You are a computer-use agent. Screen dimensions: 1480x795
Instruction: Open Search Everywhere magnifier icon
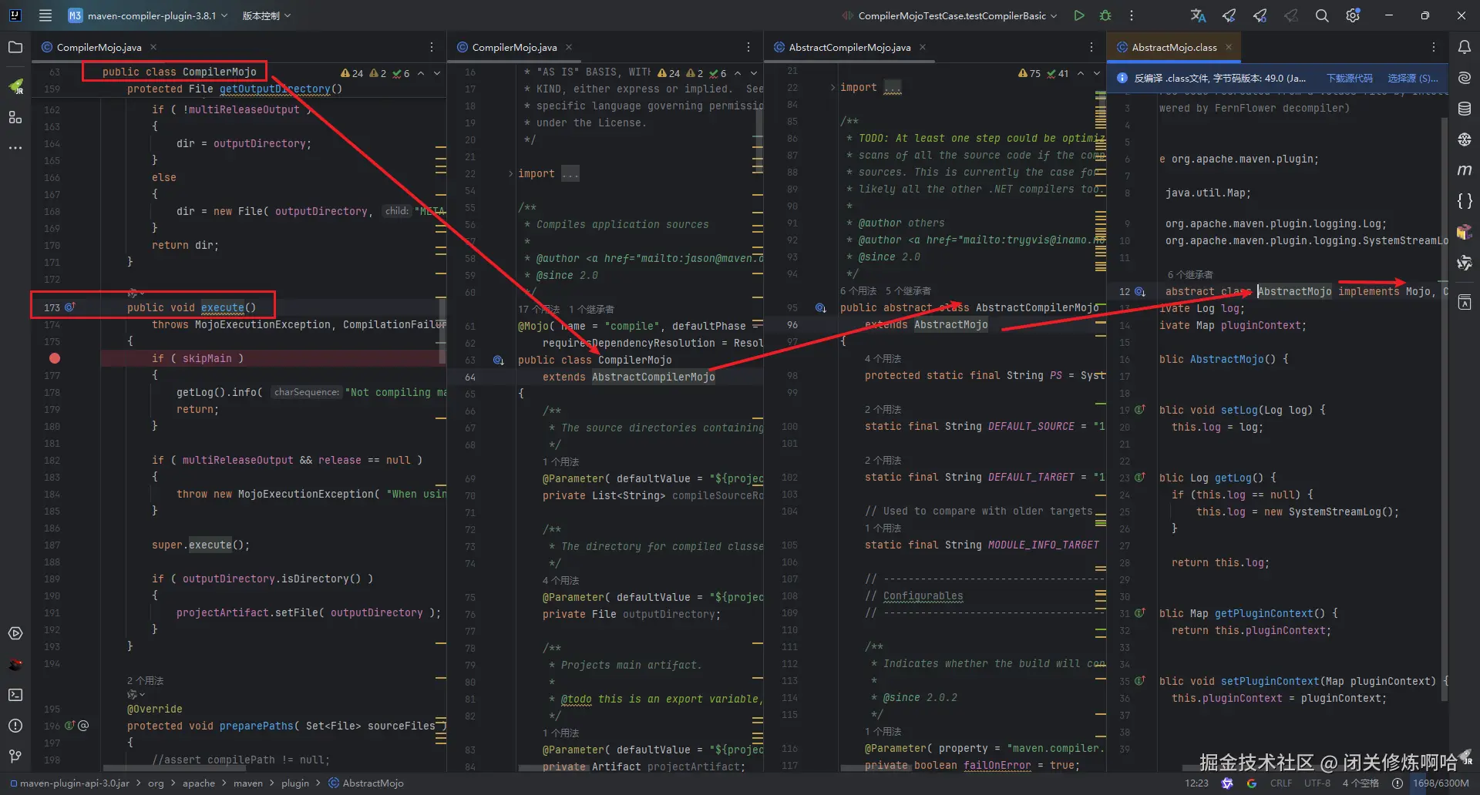point(1322,15)
